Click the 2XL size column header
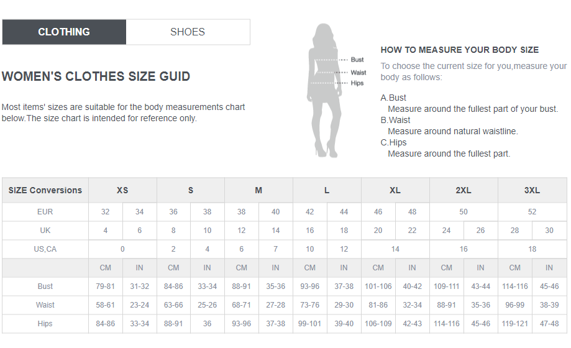This screenshot has width=571, height=348. [x=464, y=190]
